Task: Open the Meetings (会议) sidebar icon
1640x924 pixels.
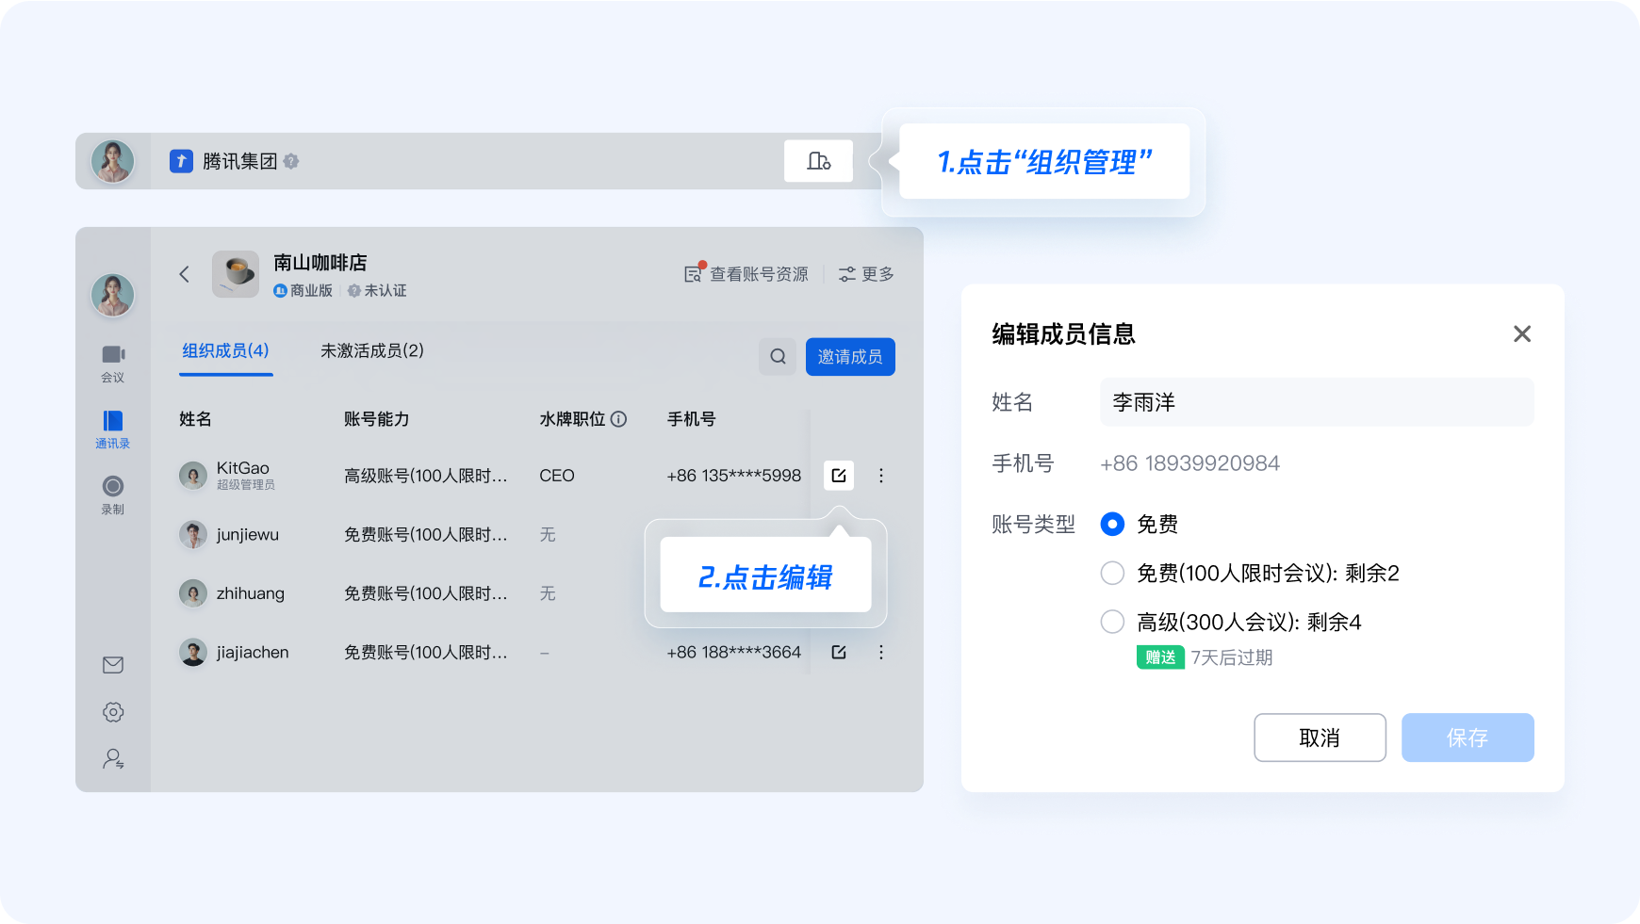Action: click(x=113, y=362)
